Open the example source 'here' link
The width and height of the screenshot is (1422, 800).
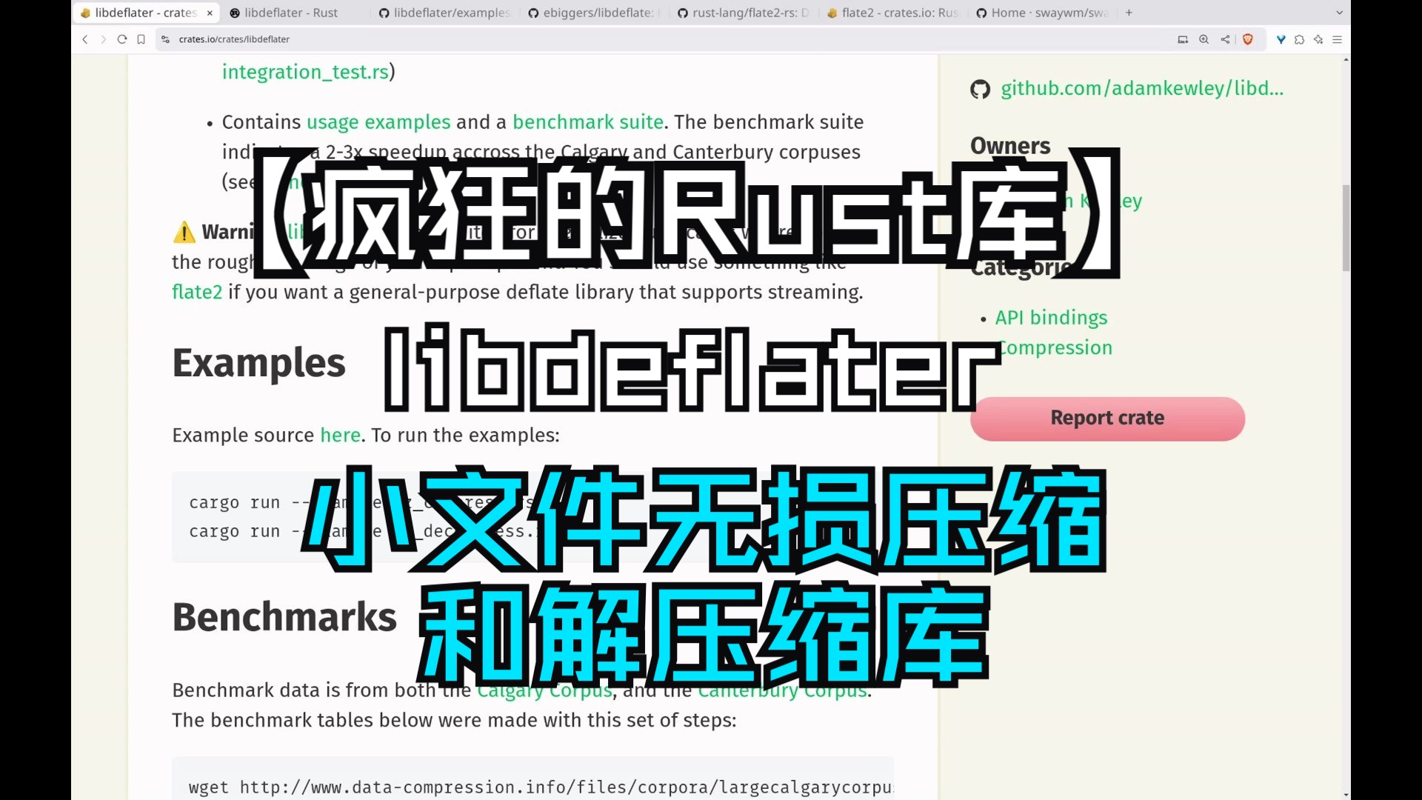[340, 435]
